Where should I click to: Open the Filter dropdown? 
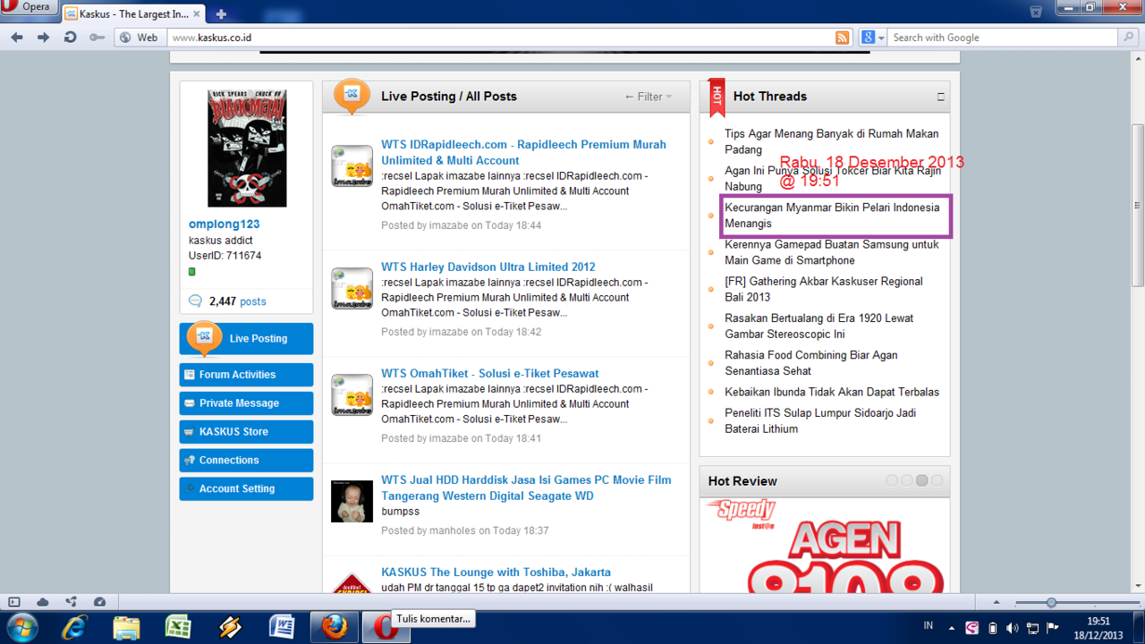point(649,97)
